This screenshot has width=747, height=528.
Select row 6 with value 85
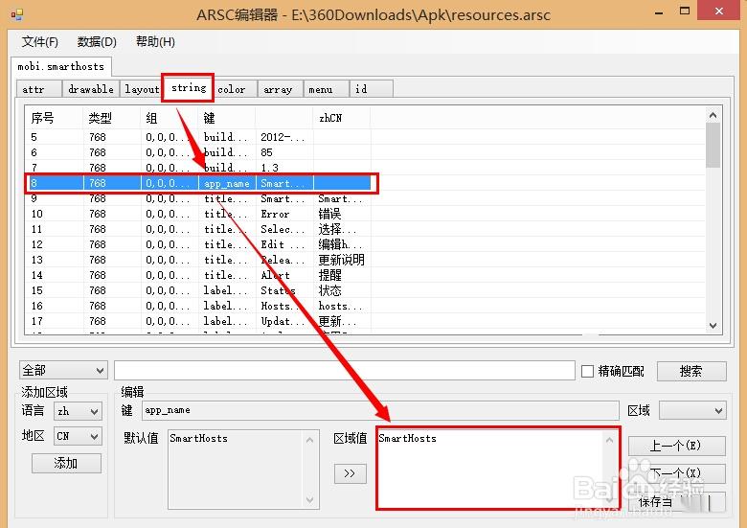click(x=197, y=152)
